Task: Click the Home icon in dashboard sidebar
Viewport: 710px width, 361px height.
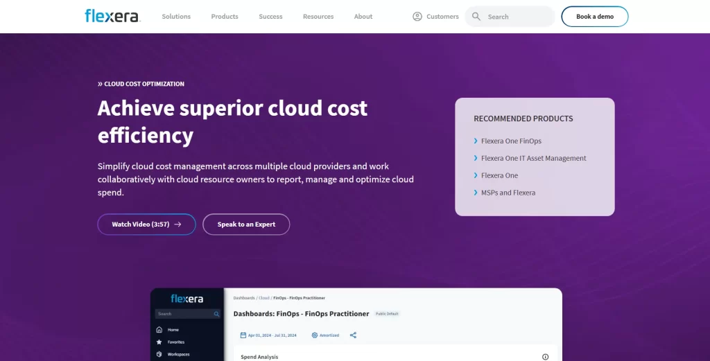Action: 159,330
